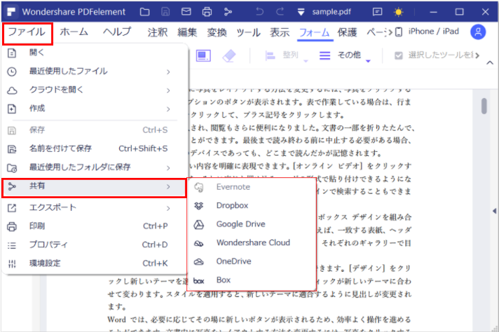
Task: Click the printer icon in title bar
Action: coord(207,12)
